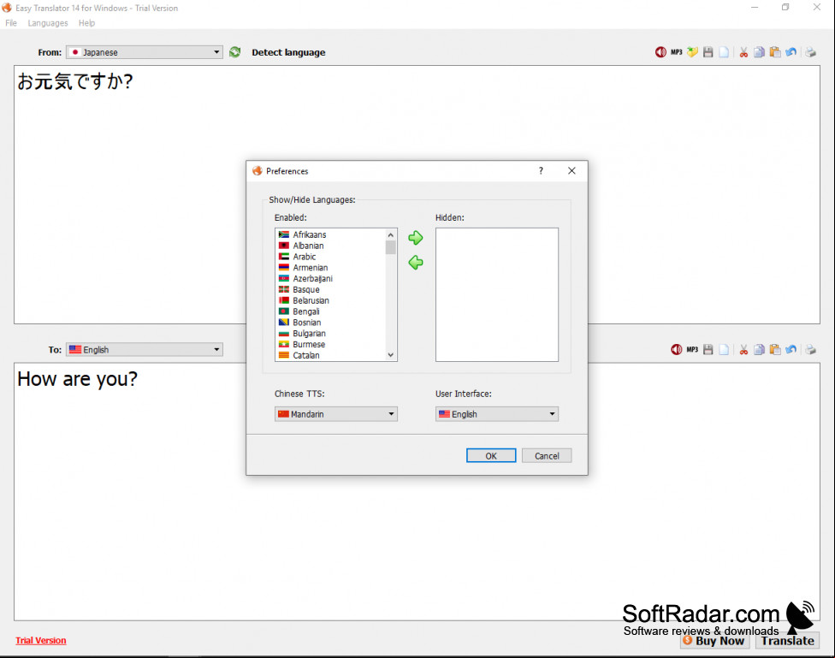This screenshot has width=835, height=658.
Task: Cut text in the source panel
Action: (743, 52)
